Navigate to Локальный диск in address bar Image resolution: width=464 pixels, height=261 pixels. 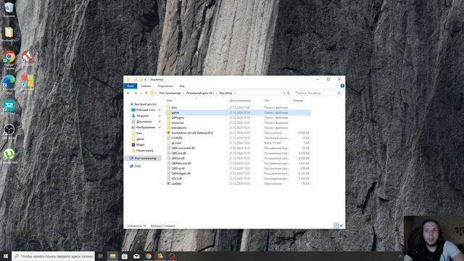(x=200, y=93)
